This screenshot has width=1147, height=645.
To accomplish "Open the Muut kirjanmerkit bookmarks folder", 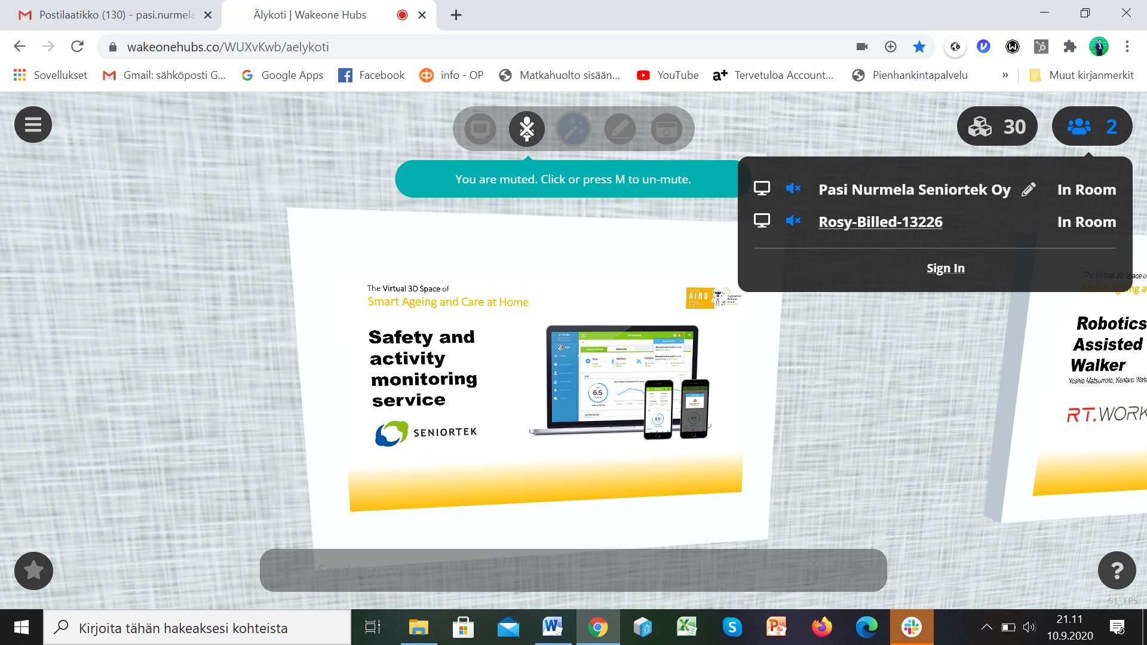I will click(1081, 75).
